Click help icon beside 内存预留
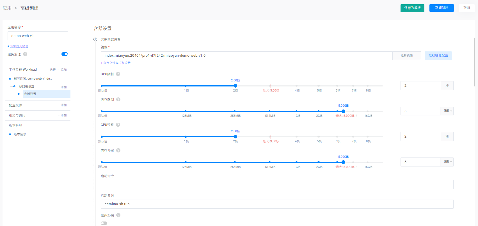Image resolution: width=478 pixels, height=226 pixels. tap(118, 150)
